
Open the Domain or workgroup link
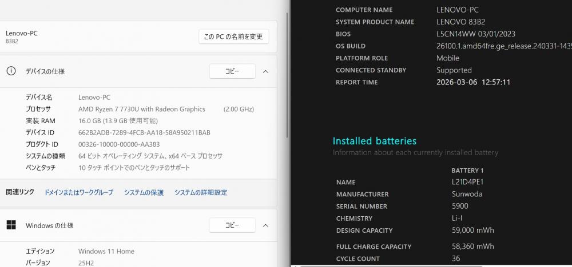point(79,192)
